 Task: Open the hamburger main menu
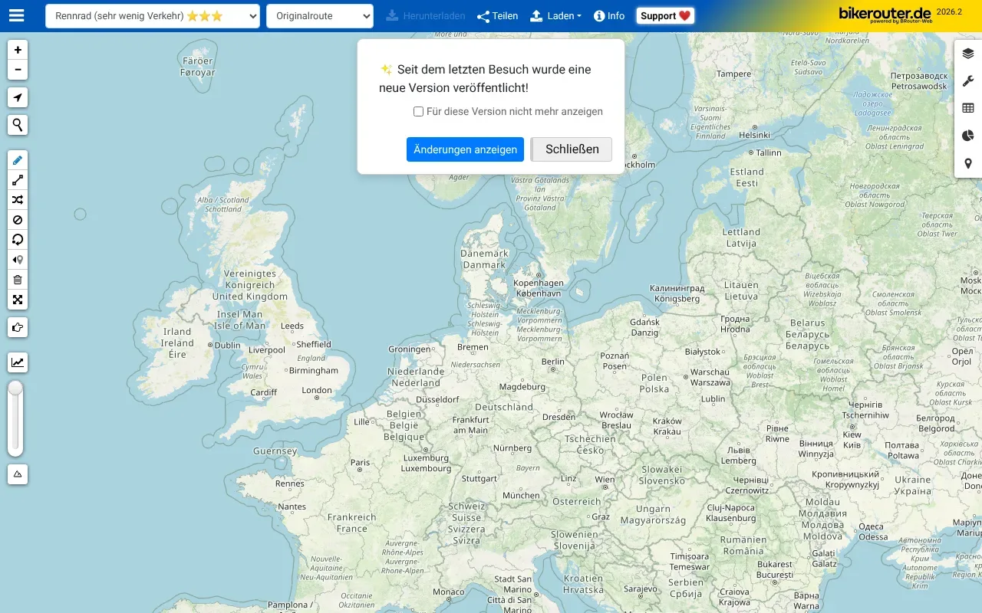[16, 16]
